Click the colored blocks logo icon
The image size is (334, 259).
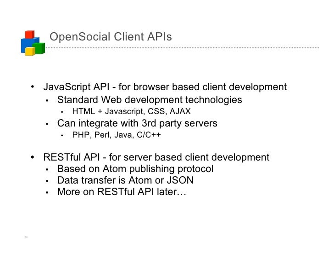tap(33, 43)
